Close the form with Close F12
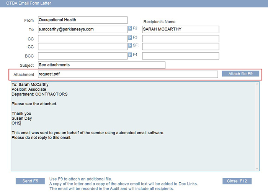The height and width of the screenshot is (193, 268). pyautogui.click(x=237, y=181)
